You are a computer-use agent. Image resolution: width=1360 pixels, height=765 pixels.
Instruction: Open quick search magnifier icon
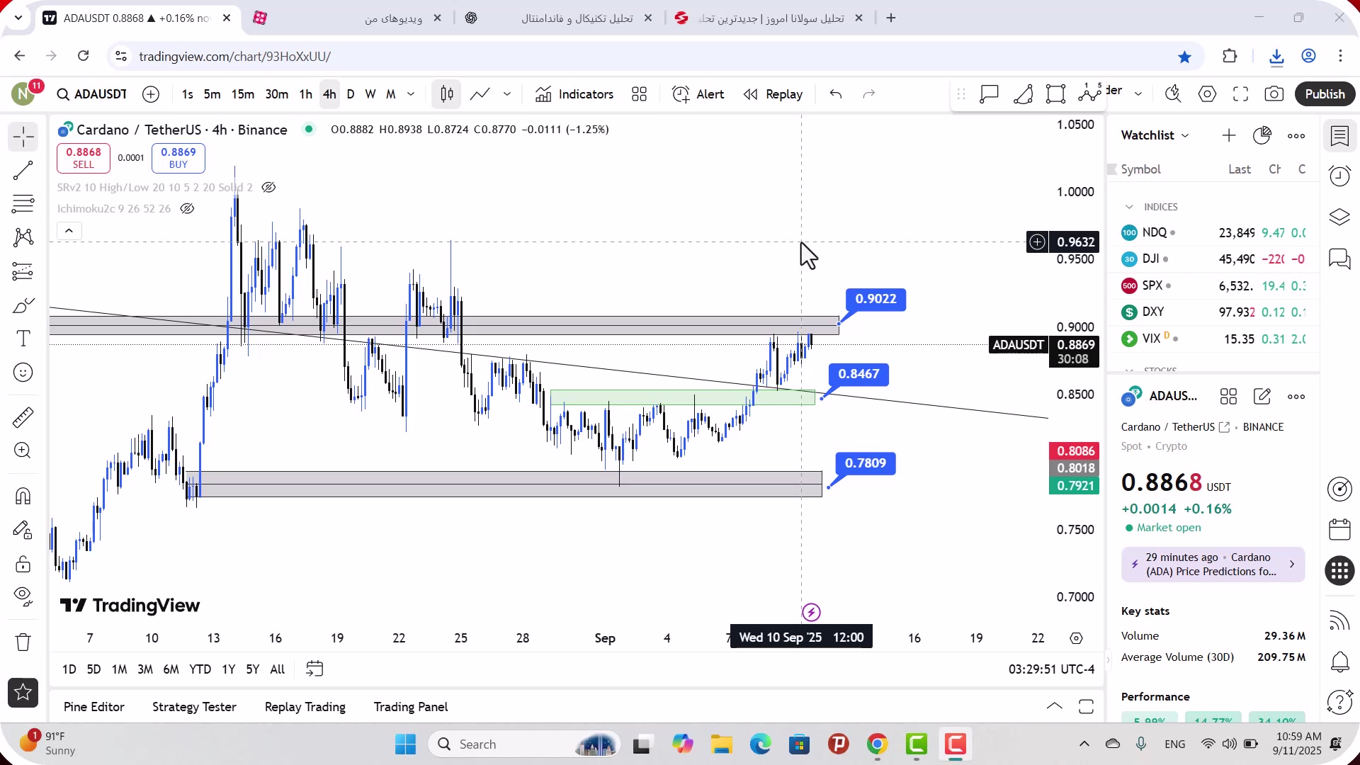[x=1173, y=94]
